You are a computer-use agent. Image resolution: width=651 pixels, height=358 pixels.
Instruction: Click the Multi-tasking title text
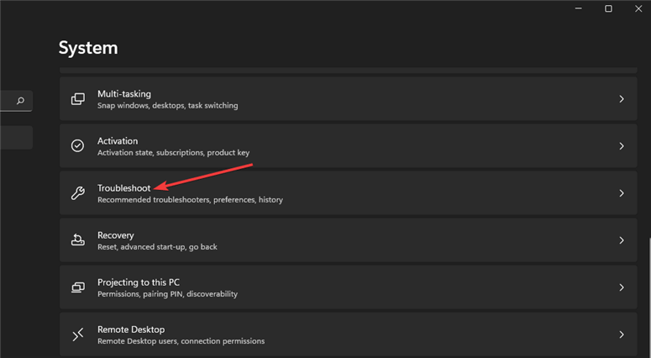click(124, 94)
